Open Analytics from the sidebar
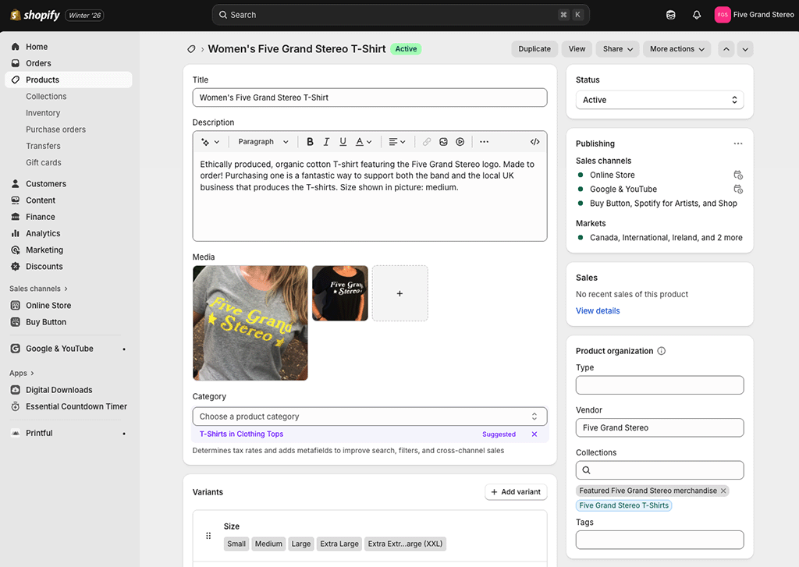The height and width of the screenshot is (567, 799). point(43,233)
